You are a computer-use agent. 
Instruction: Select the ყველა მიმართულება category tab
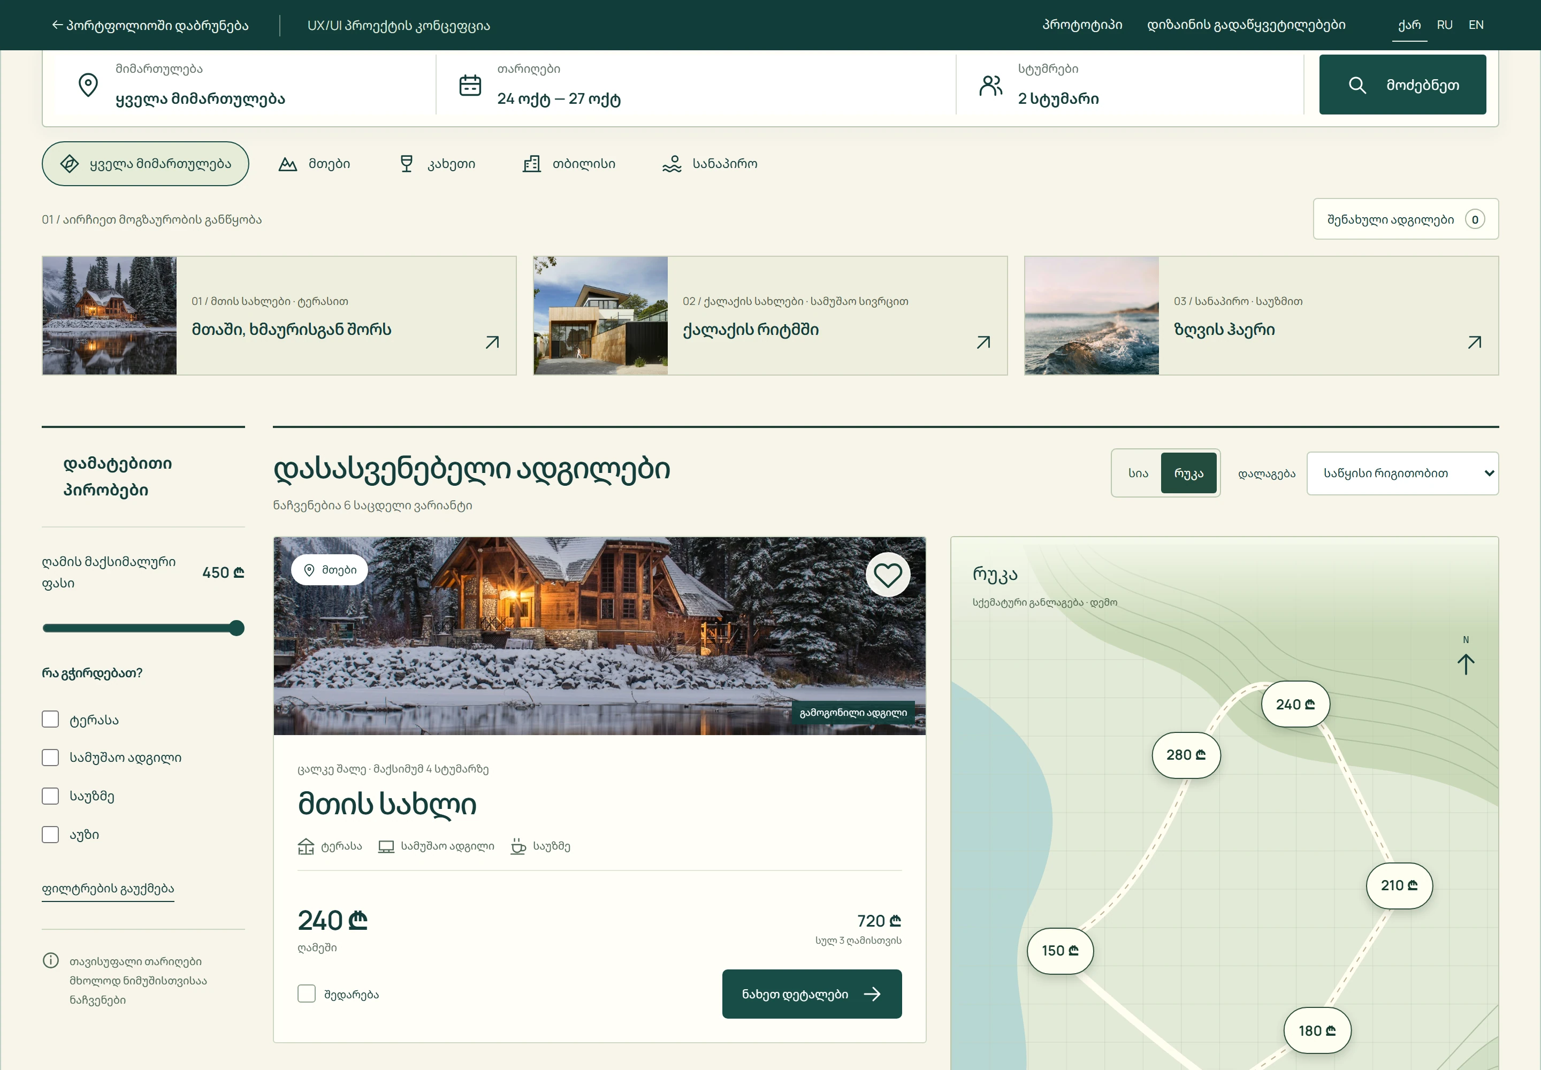pyautogui.click(x=146, y=164)
